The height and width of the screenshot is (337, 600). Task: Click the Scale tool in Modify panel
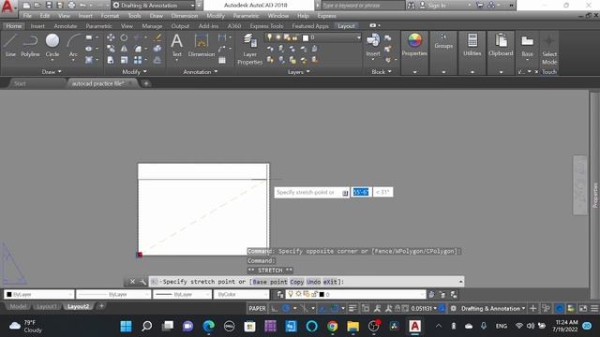(124, 60)
